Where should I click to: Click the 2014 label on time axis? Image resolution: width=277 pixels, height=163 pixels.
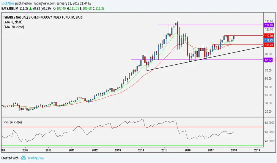tap(141, 150)
